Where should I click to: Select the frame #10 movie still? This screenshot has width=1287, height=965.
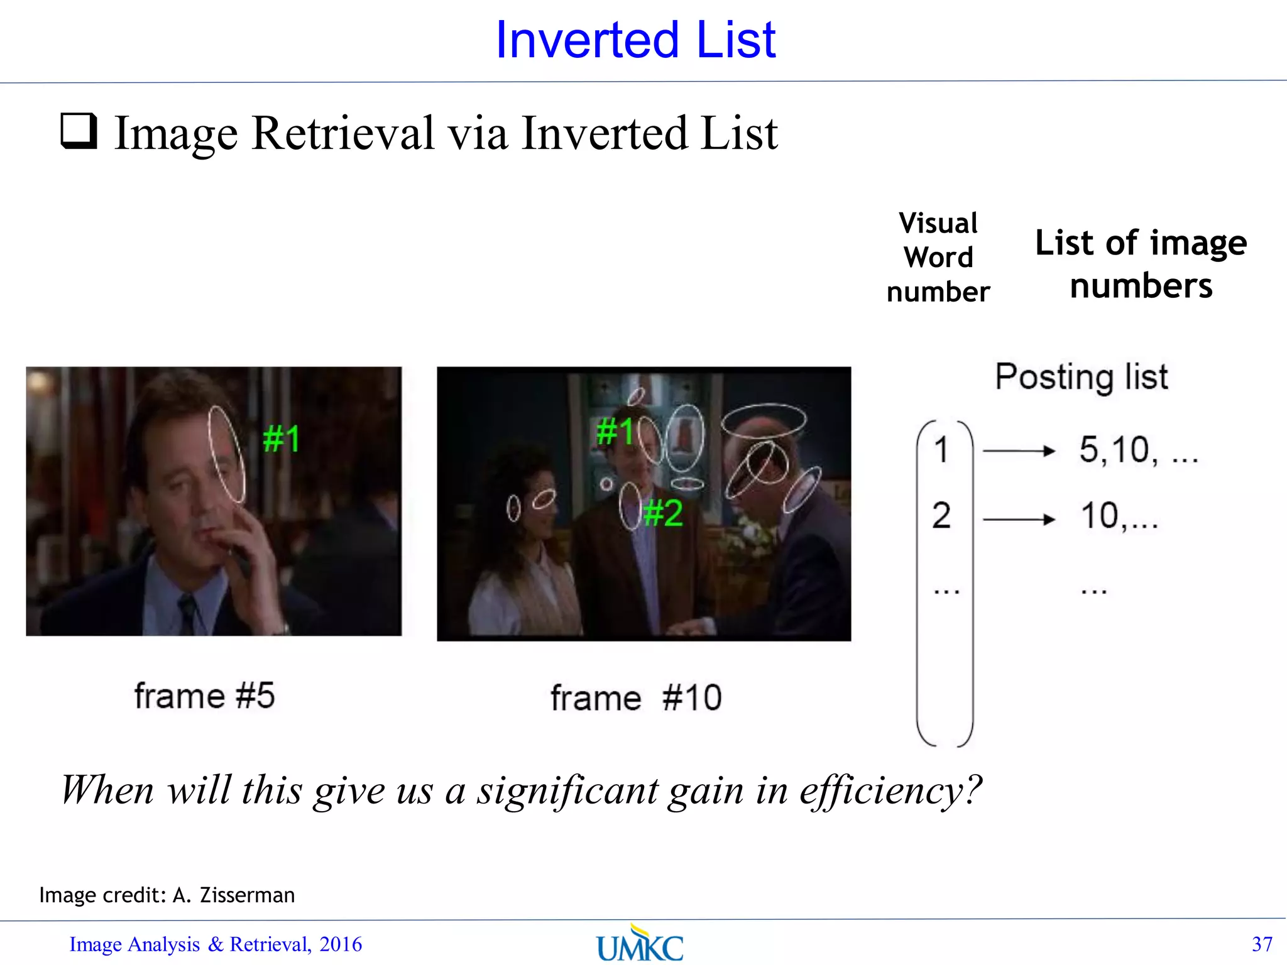[x=644, y=504]
